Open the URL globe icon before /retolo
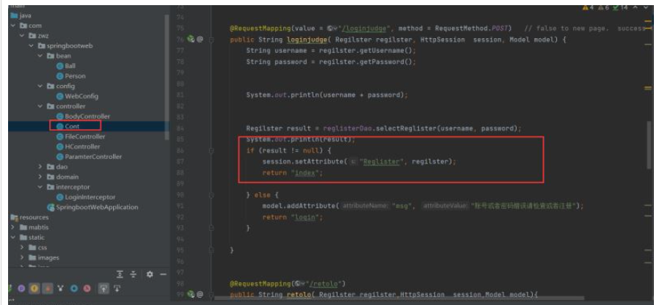This screenshot has height=305, width=662. click(x=299, y=283)
